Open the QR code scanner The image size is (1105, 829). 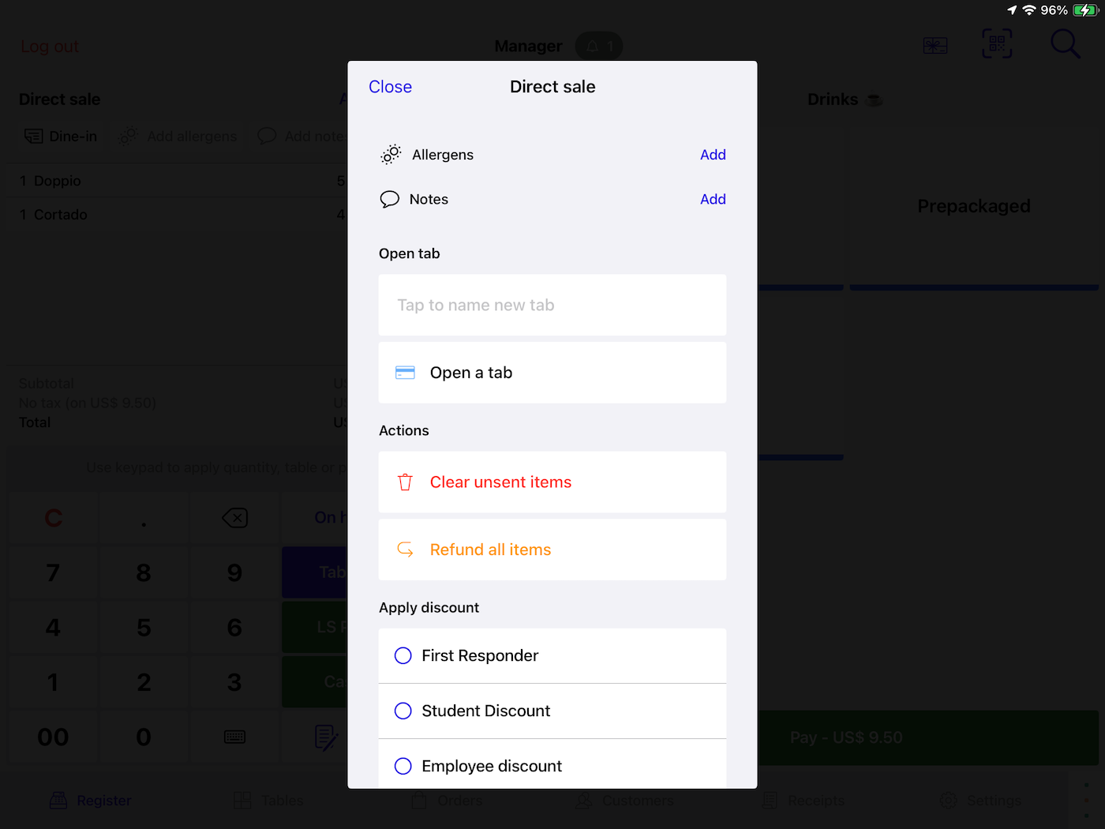click(x=996, y=43)
